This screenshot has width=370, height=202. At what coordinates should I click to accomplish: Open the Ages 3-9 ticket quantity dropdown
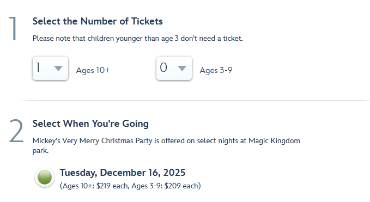[174, 69]
